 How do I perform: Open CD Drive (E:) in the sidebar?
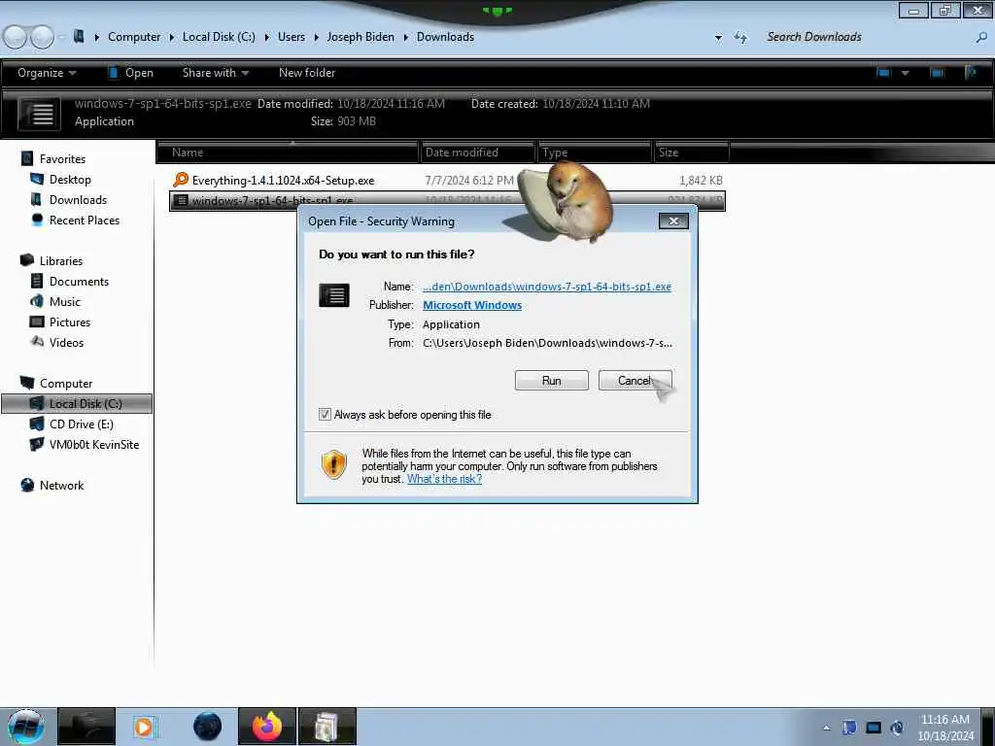[82, 424]
